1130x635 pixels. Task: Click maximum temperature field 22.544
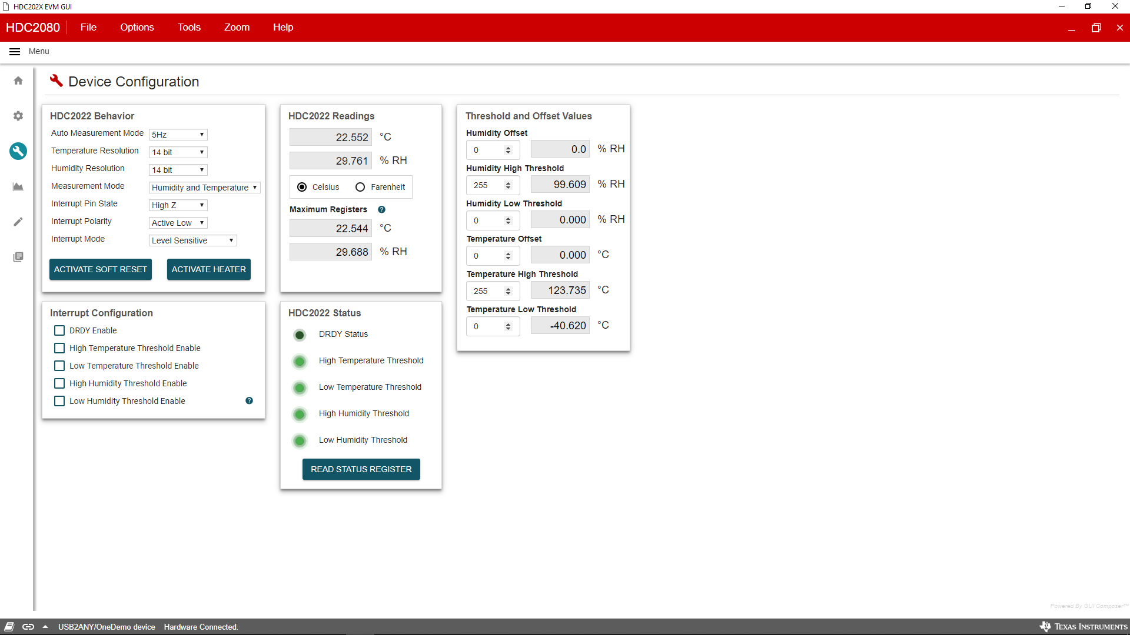(331, 228)
